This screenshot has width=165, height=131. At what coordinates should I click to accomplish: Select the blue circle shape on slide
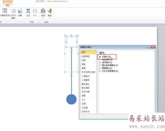[x=71, y=99]
